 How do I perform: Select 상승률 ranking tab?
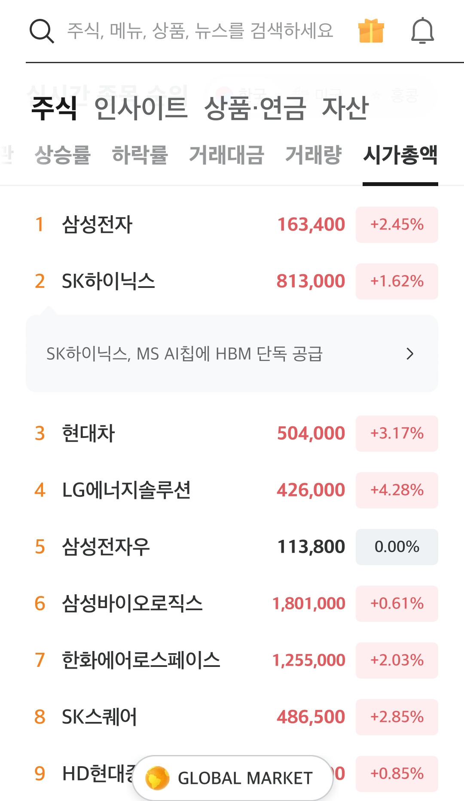(63, 155)
